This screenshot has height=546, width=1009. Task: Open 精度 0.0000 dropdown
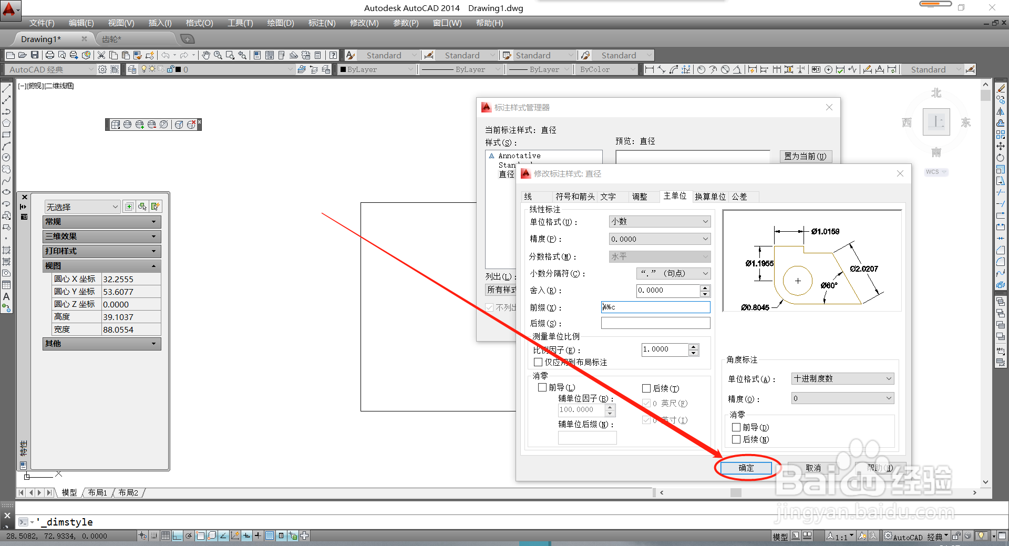(660, 239)
